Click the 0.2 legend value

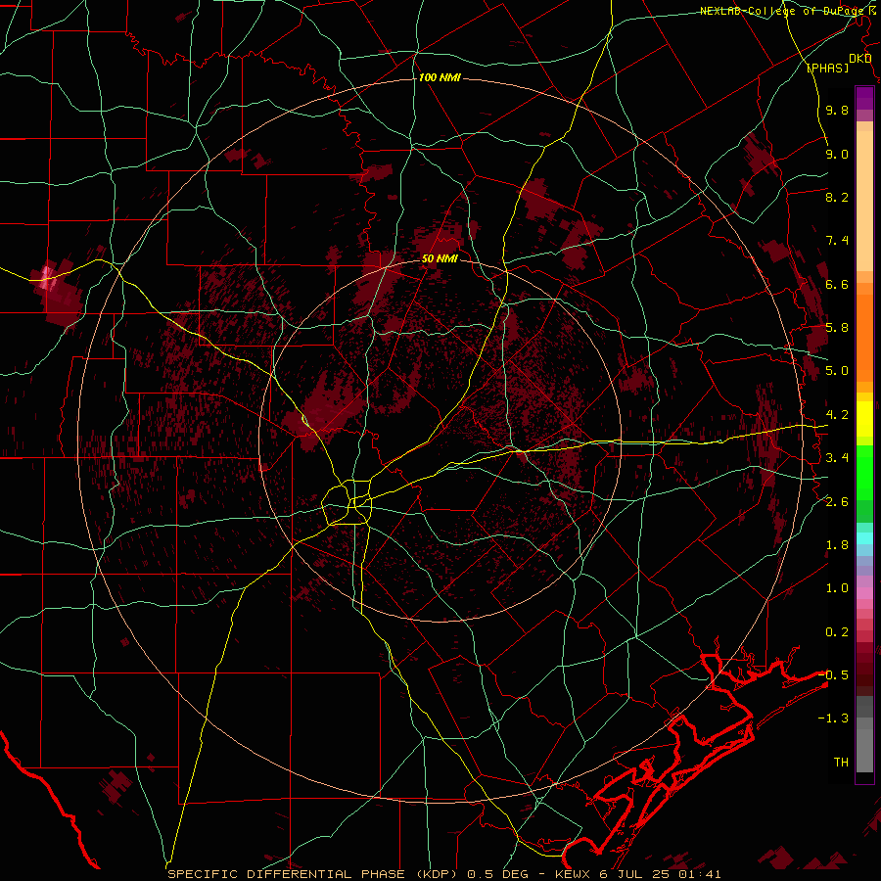tap(837, 632)
